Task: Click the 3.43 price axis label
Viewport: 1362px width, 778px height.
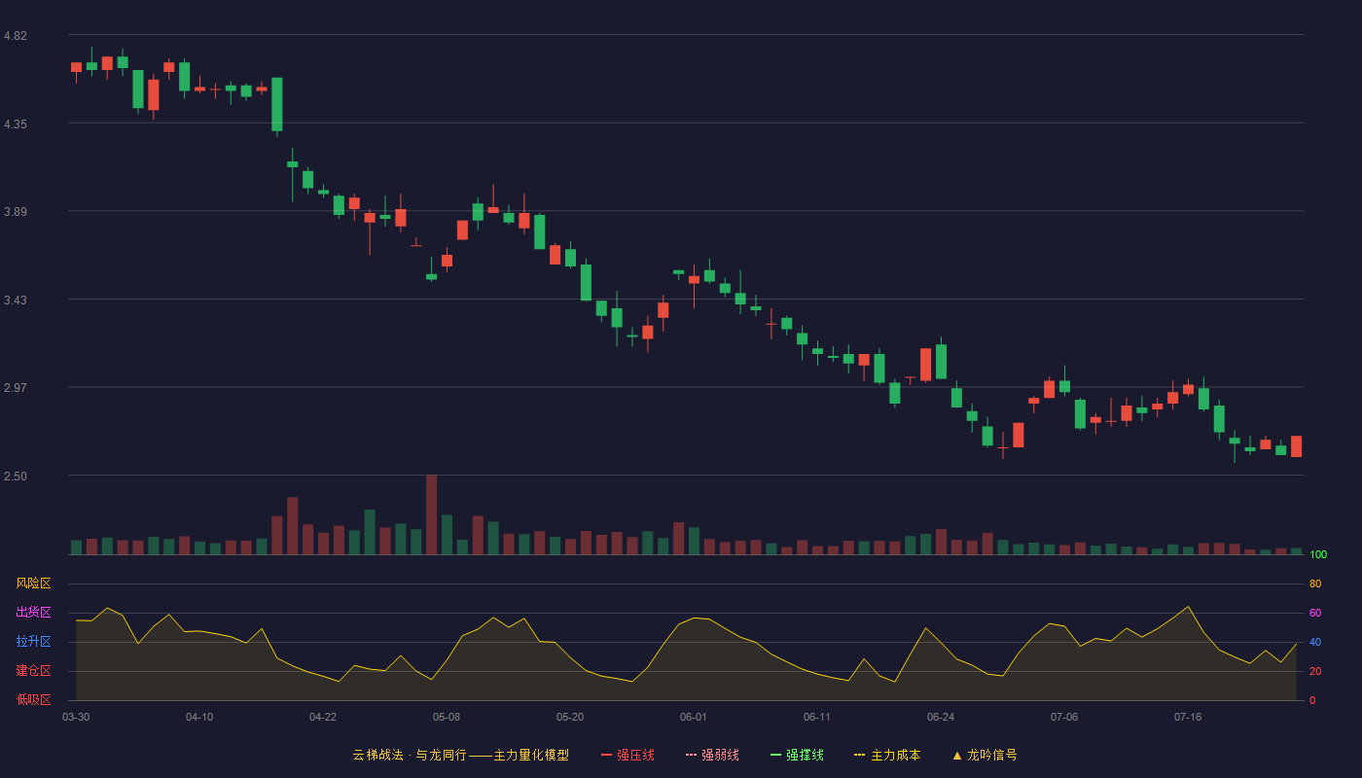Action: click(16, 301)
